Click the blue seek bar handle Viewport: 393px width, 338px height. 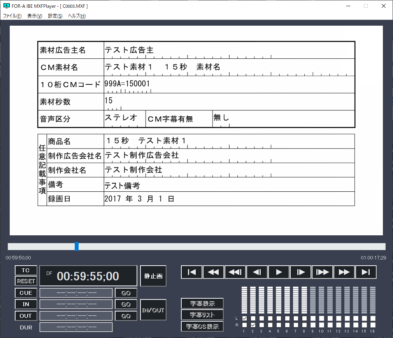pos(77,246)
